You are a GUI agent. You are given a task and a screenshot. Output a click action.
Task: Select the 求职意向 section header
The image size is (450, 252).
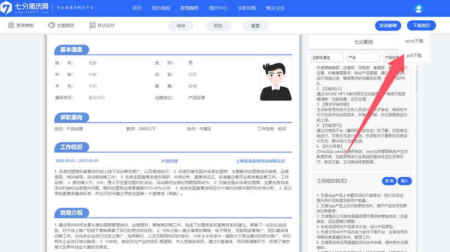pos(71,118)
